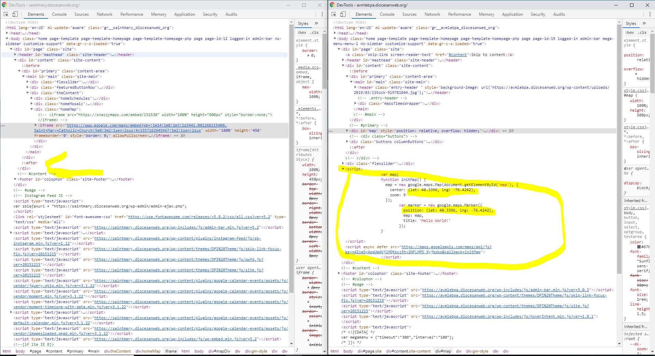
Task: Show more style tabs in avmlebpa window
Action: click(644, 24)
